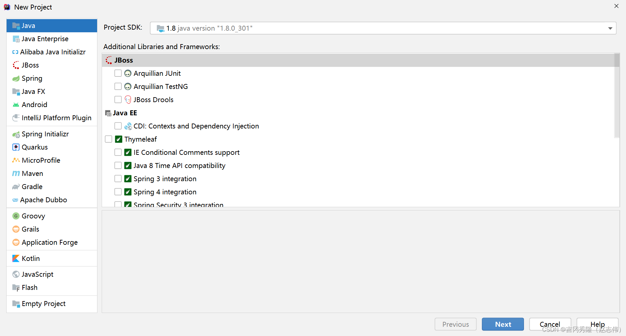Click the MicroProfile icon
626x336 pixels.
click(x=16, y=160)
